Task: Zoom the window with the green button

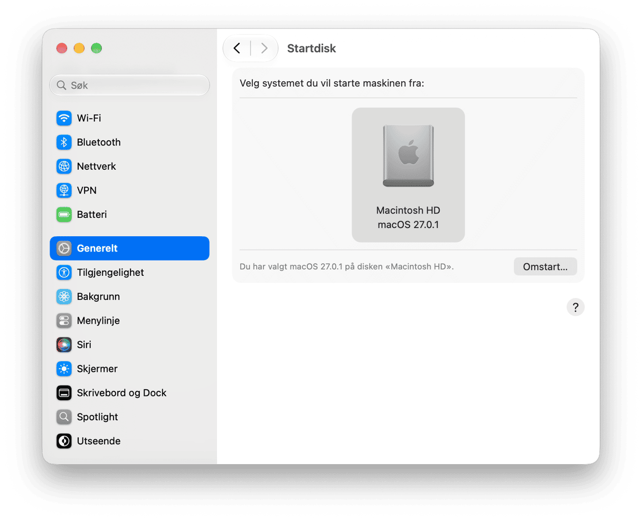Action: click(x=96, y=49)
